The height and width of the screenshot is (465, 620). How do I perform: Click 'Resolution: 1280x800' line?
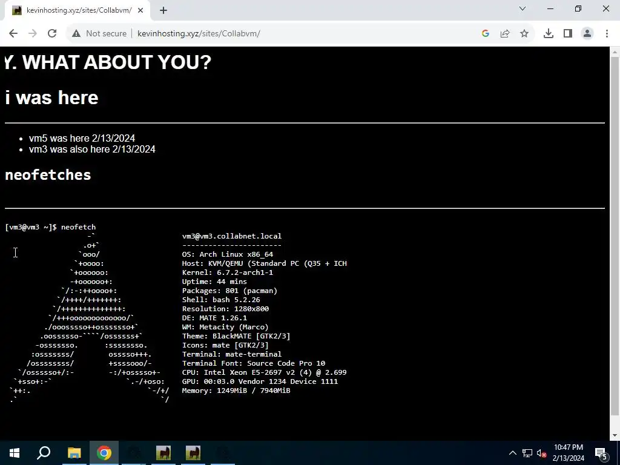tap(225, 309)
